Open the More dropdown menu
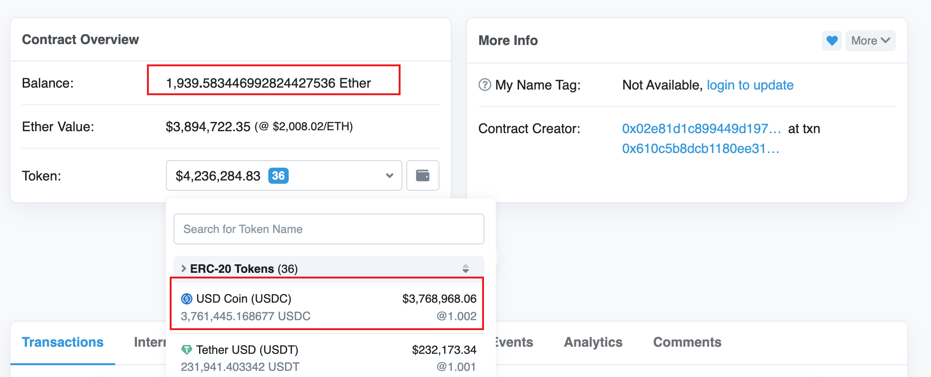The image size is (931, 377). 871,41
